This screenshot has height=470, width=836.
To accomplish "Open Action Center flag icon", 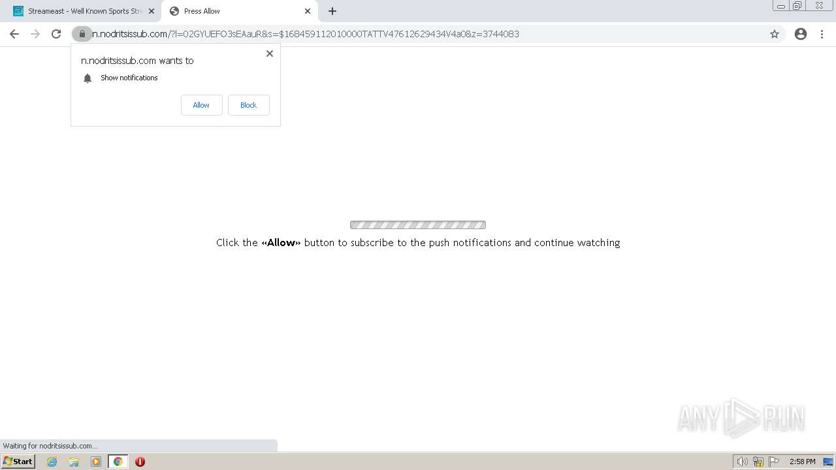I will point(774,462).
